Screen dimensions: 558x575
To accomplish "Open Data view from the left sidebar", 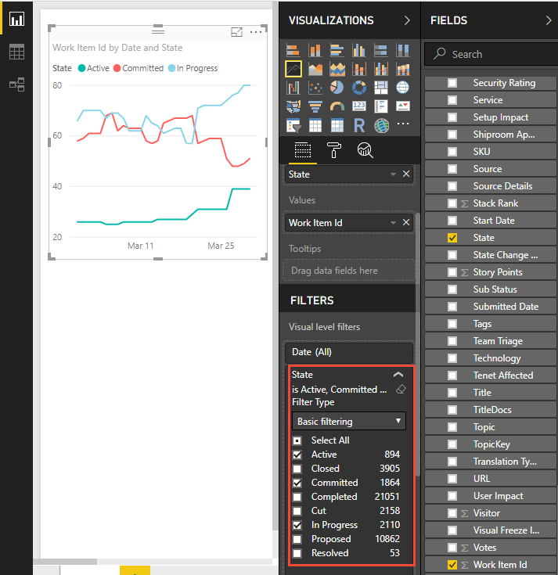I will pyautogui.click(x=16, y=52).
